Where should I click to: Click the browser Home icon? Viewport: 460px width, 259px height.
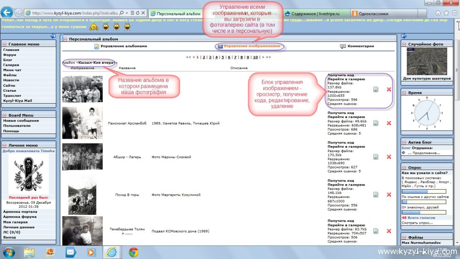coord(438,13)
